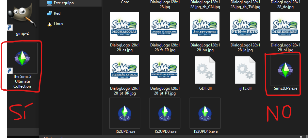The height and width of the screenshot is (138, 308).
Task: Click the DialogLogo128x128_de file label
Action: point(285,4)
